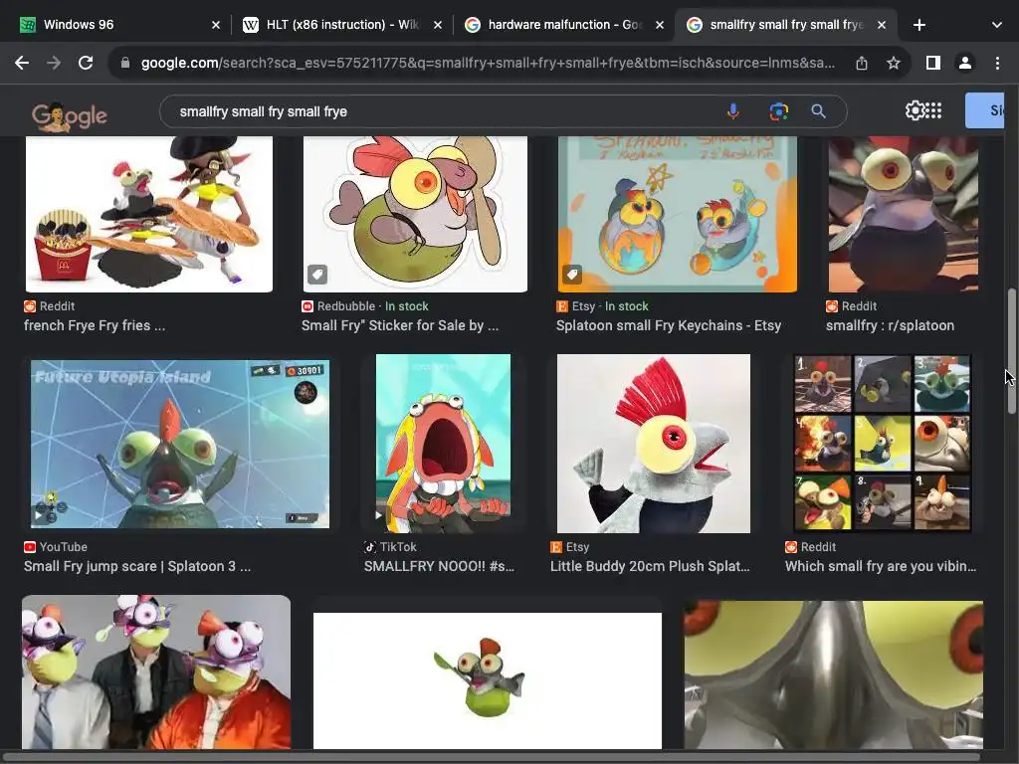1019x764 pixels.
Task: Click the address bar URL
Action: tap(488, 63)
